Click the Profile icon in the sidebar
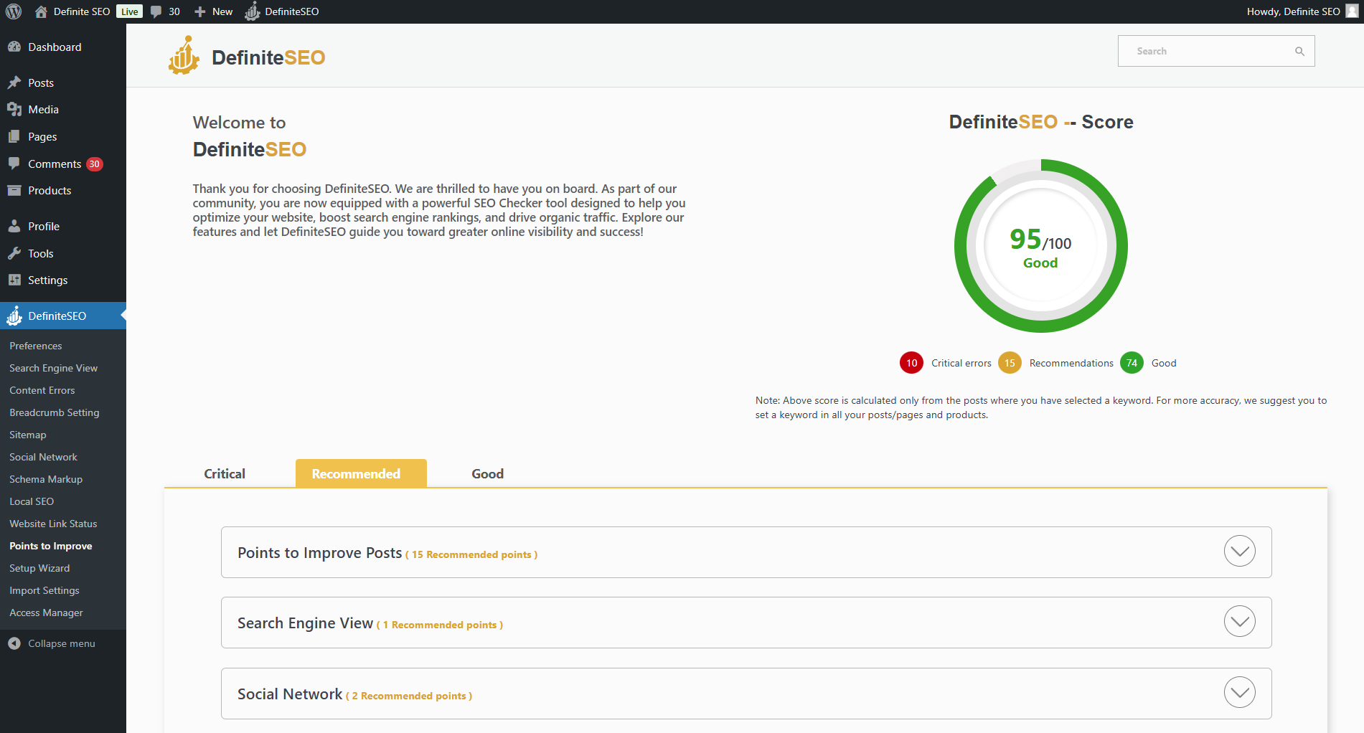 point(15,225)
